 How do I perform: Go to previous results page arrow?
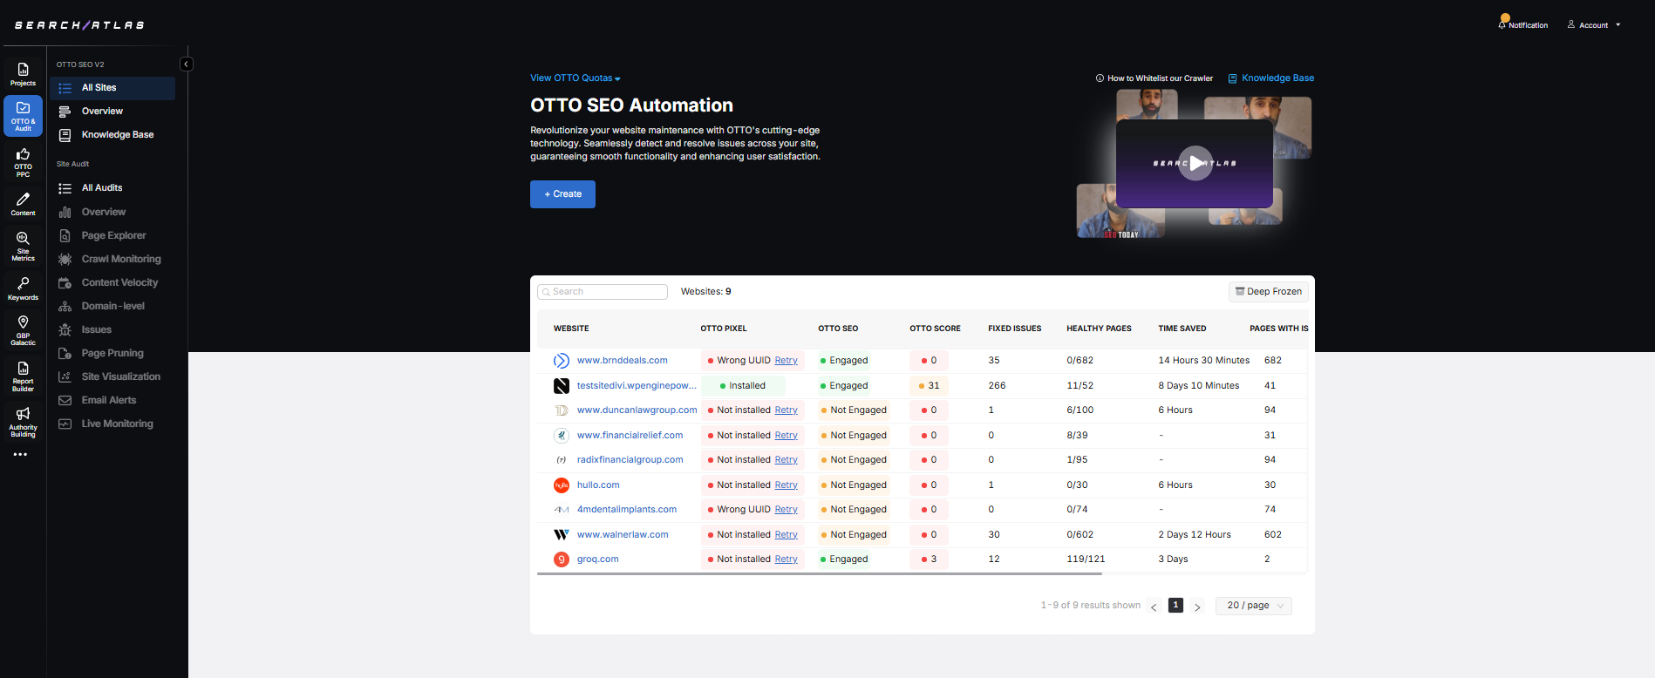tap(1154, 607)
